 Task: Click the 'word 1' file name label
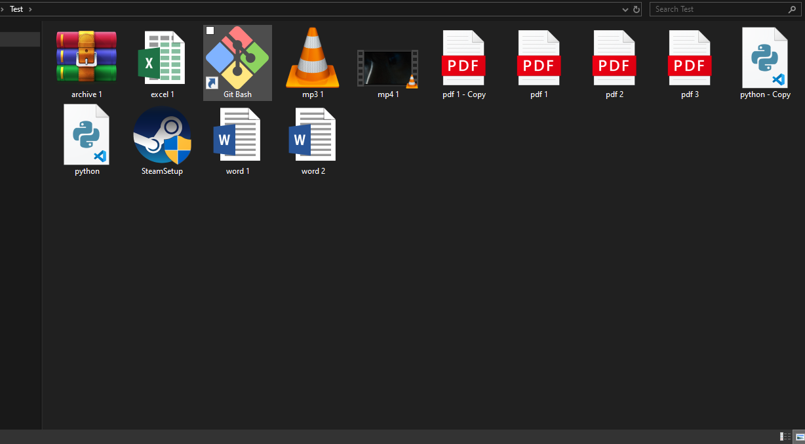click(x=237, y=171)
